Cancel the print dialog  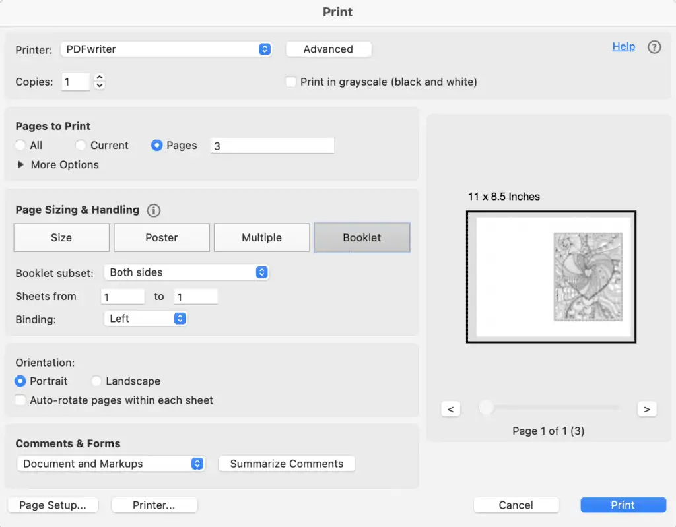516,505
